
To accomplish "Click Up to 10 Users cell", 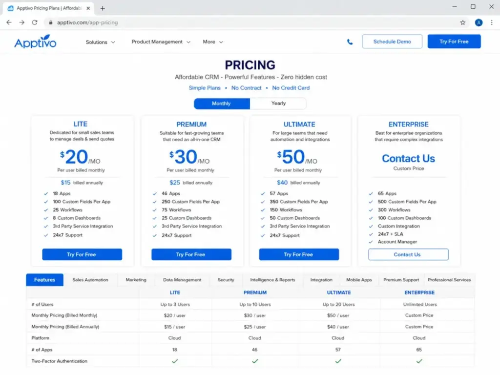I will click(255, 305).
